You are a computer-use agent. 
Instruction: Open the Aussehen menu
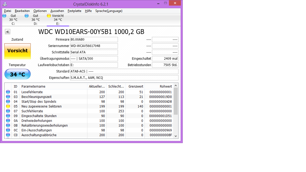click(x=57, y=11)
